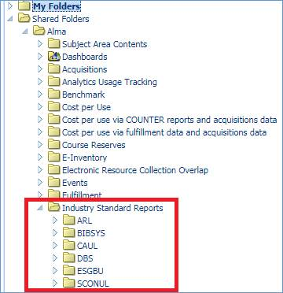Click the Analytics Usage Tracking folder icon
283x293 pixels.
54,82
